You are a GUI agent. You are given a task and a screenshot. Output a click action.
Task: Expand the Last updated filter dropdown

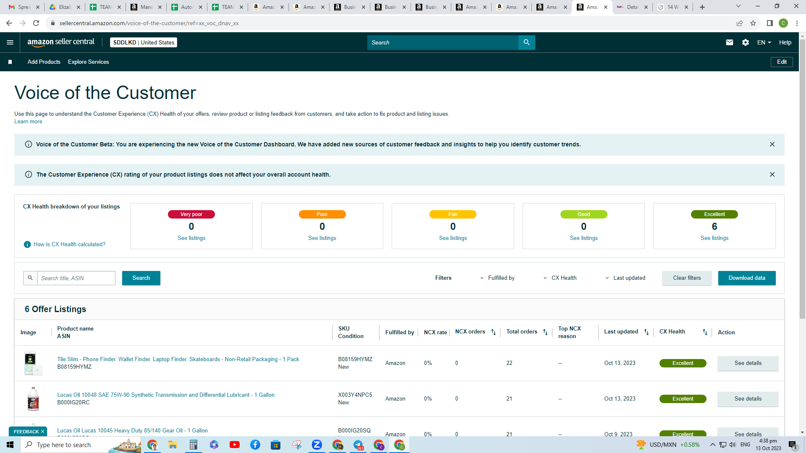click(625, 278)
